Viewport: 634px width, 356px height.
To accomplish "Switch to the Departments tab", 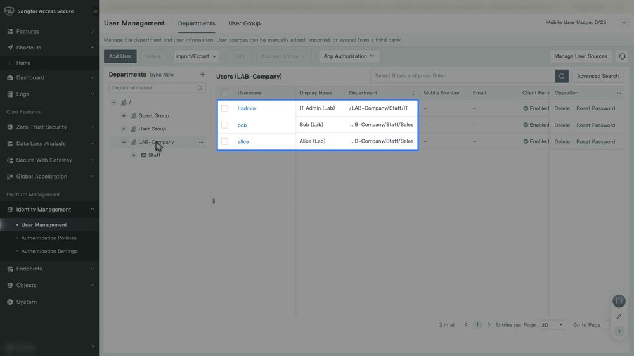I will tap(197, 23).
